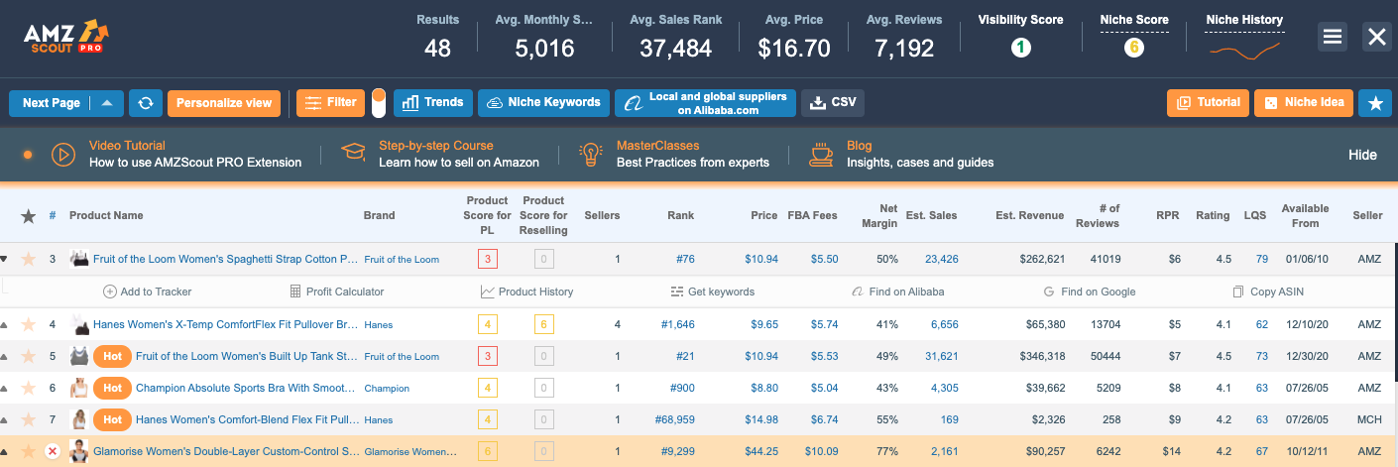
Task: Star the Glamorise Double-Layer product
Action: (x=29, y=451)
